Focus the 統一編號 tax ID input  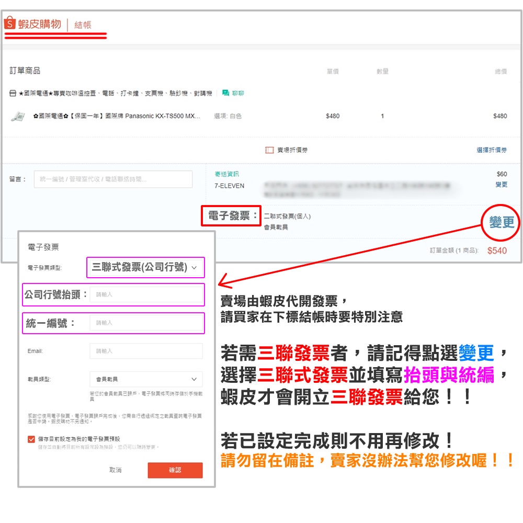pyautogui.click(x=146, y=323)
